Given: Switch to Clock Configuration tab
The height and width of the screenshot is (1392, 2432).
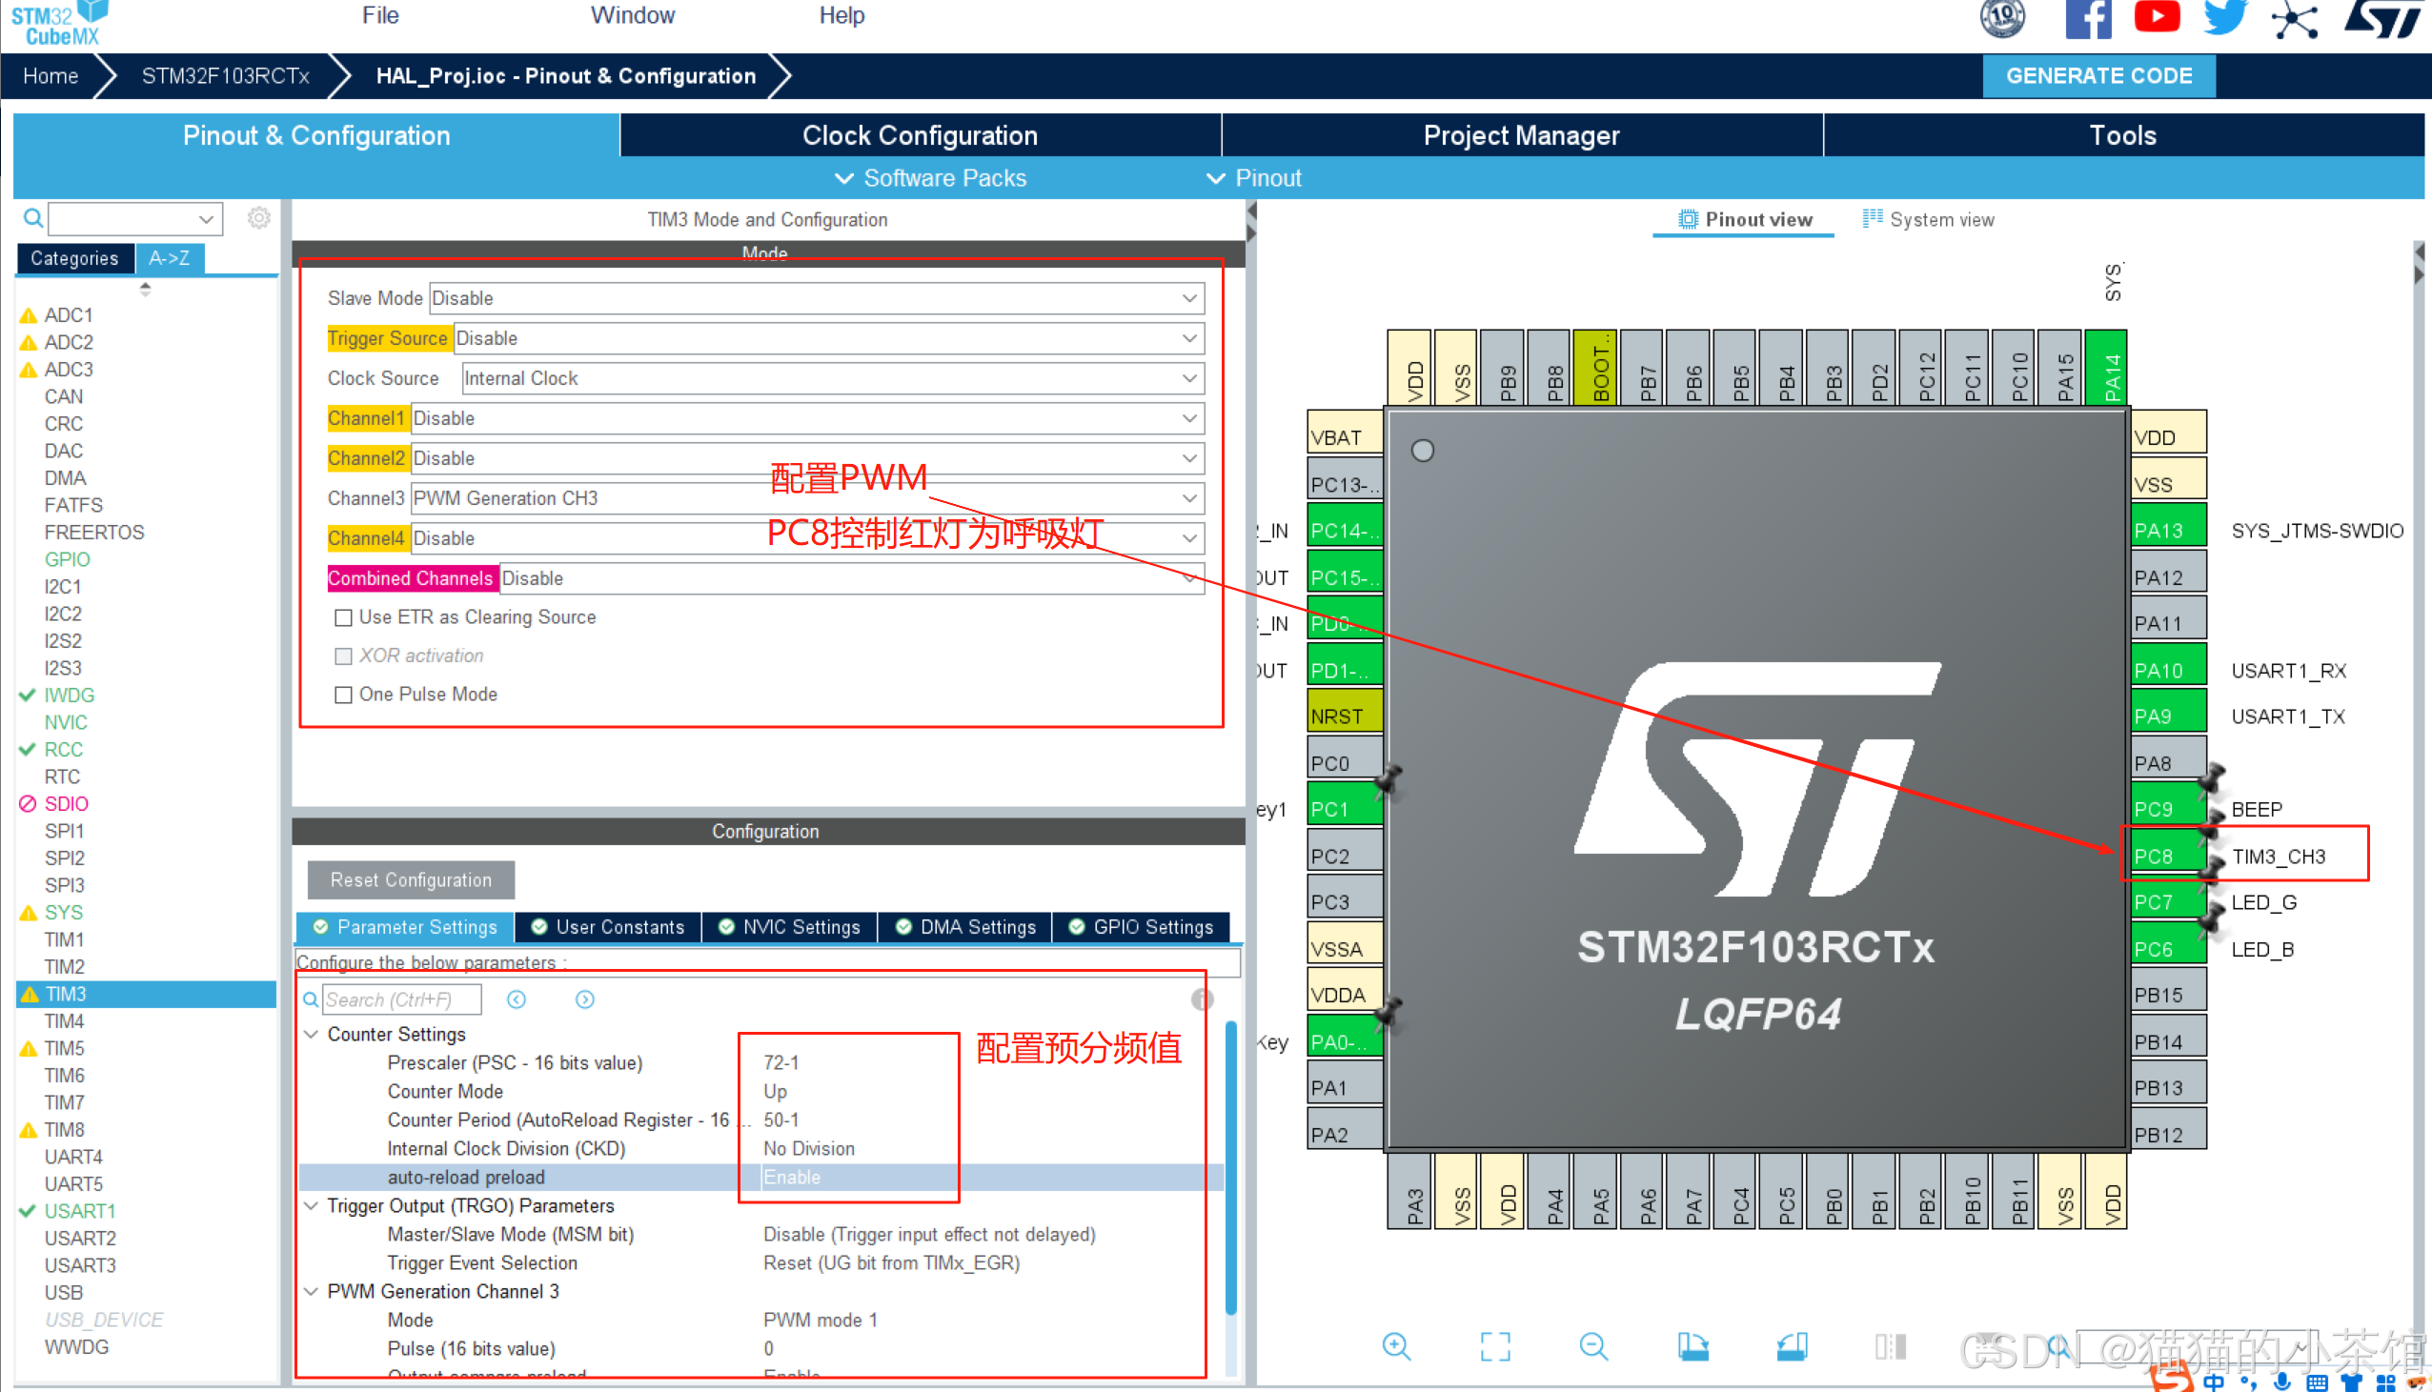Looking at the screenshot, I should click(x=921, y=134).
